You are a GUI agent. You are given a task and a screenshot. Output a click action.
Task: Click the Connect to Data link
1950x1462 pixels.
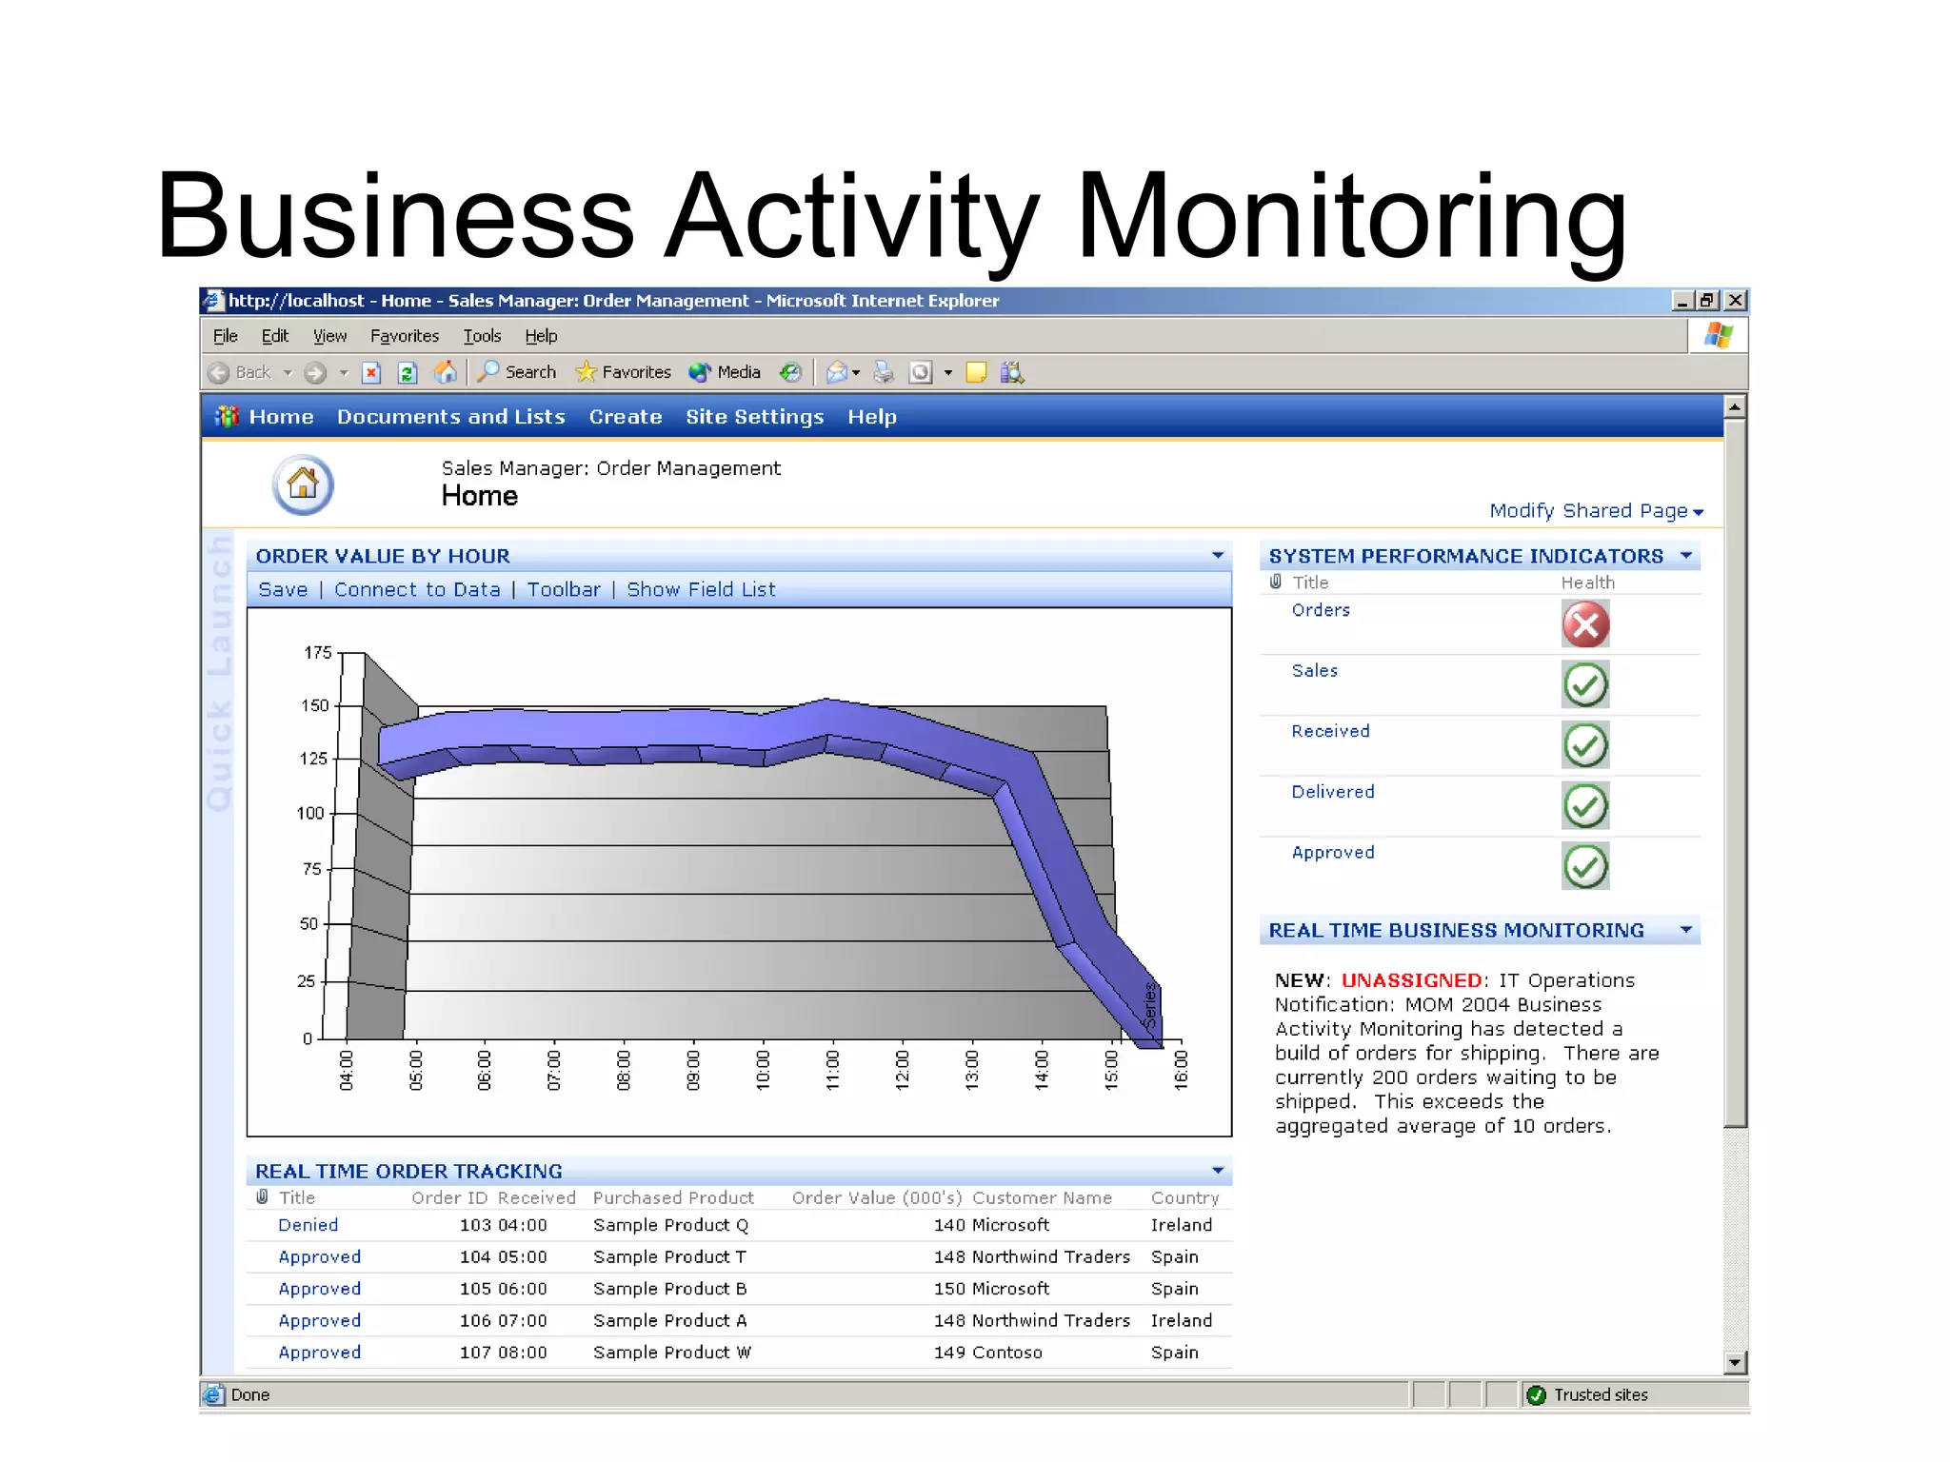point(417,590)
